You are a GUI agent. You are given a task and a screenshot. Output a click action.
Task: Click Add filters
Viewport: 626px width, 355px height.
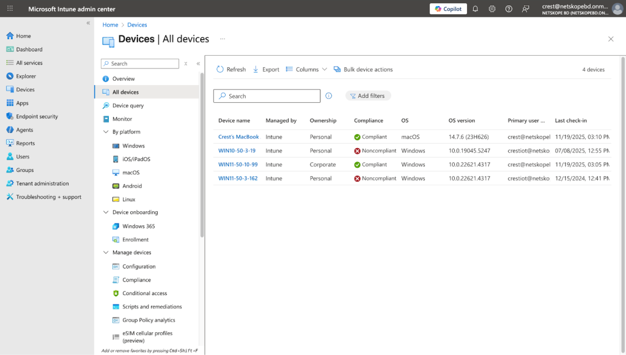[367, 96]
